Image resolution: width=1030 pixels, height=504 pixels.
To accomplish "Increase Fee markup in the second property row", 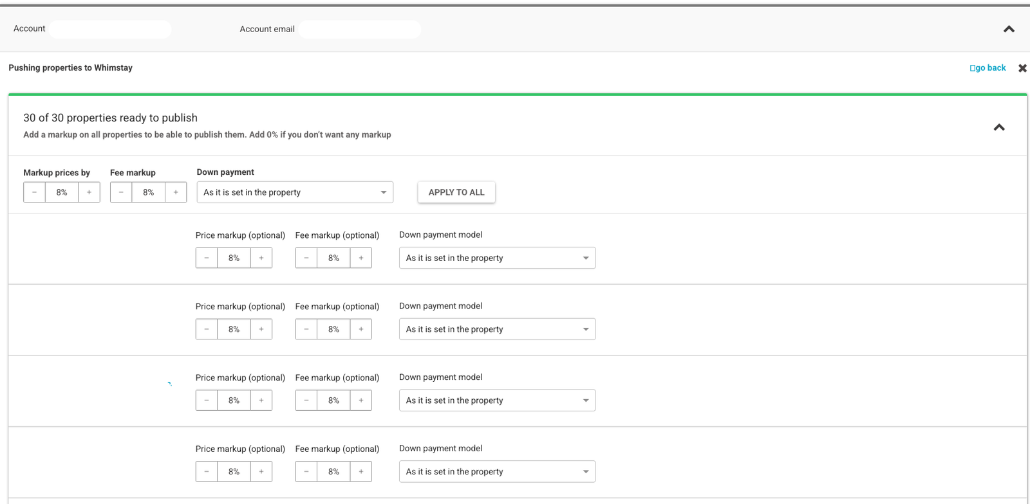I will [361, 329].
